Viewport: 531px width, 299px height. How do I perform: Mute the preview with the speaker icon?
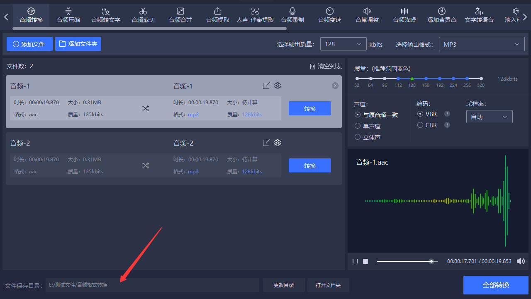(521, 261)
